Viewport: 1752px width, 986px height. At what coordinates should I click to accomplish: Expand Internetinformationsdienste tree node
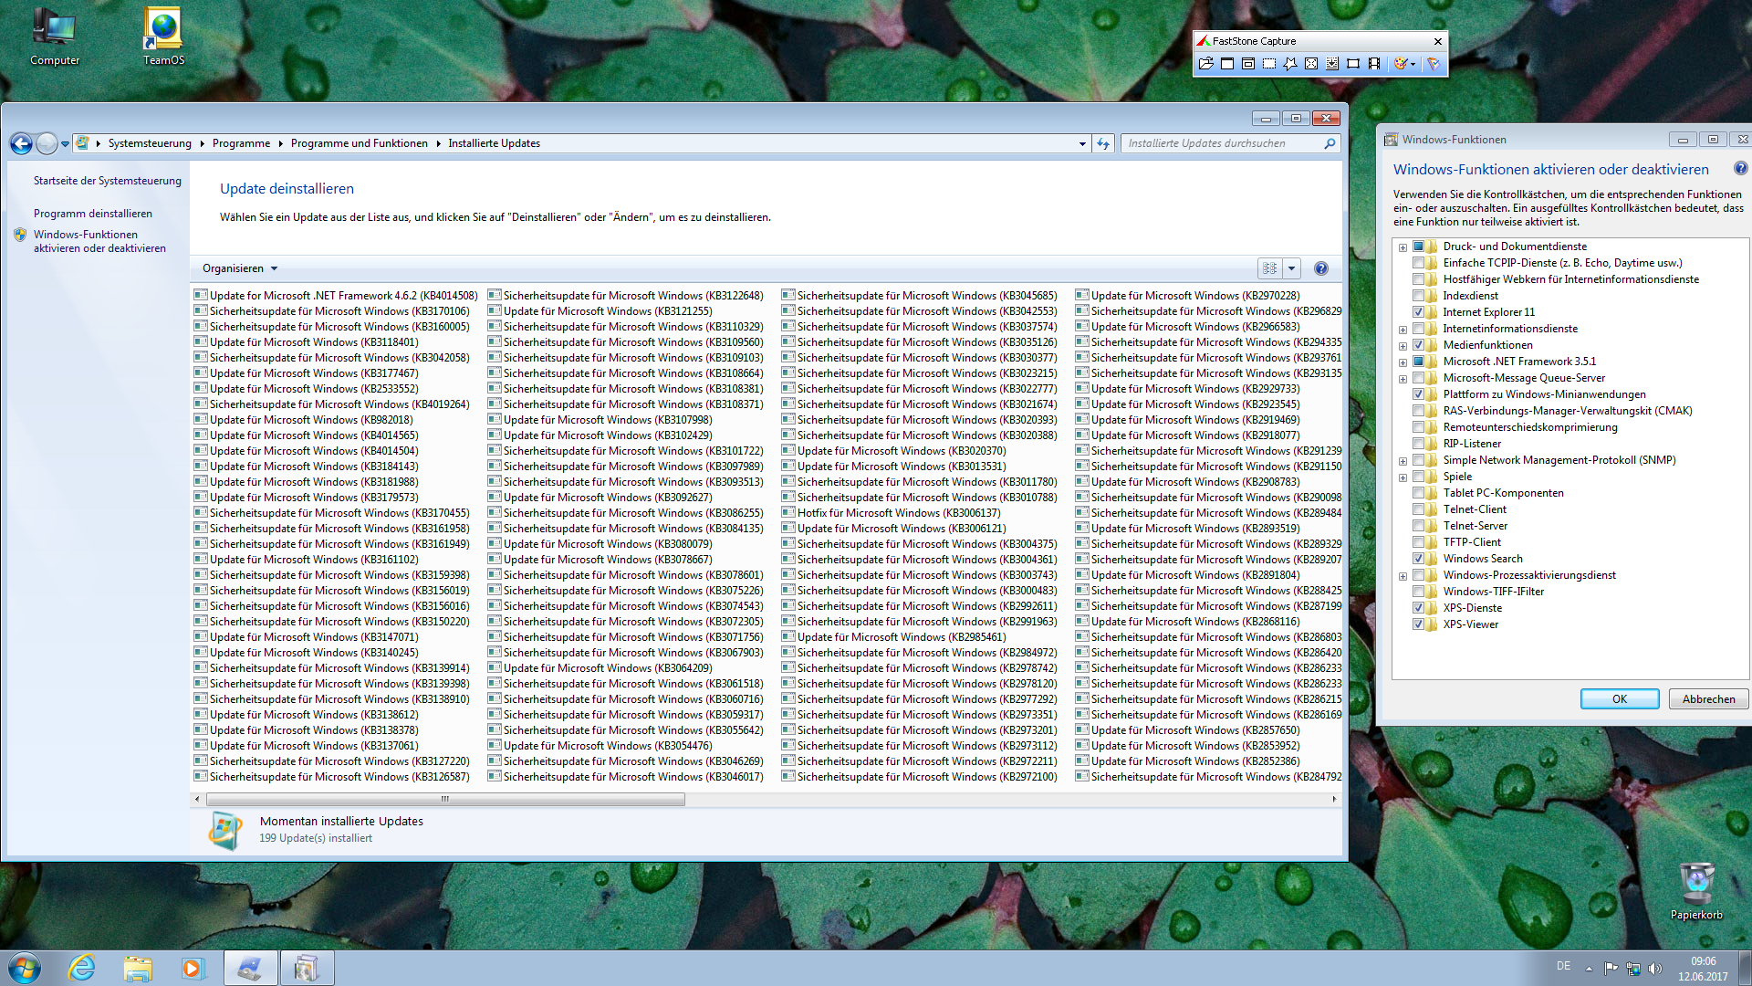click(1403, 330)
